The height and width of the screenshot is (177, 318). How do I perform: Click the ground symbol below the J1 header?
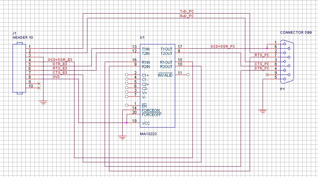click(43, 103)
